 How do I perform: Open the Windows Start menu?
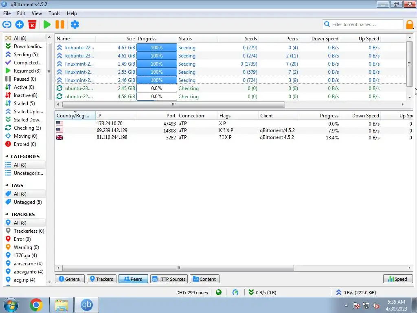[11, 305]
